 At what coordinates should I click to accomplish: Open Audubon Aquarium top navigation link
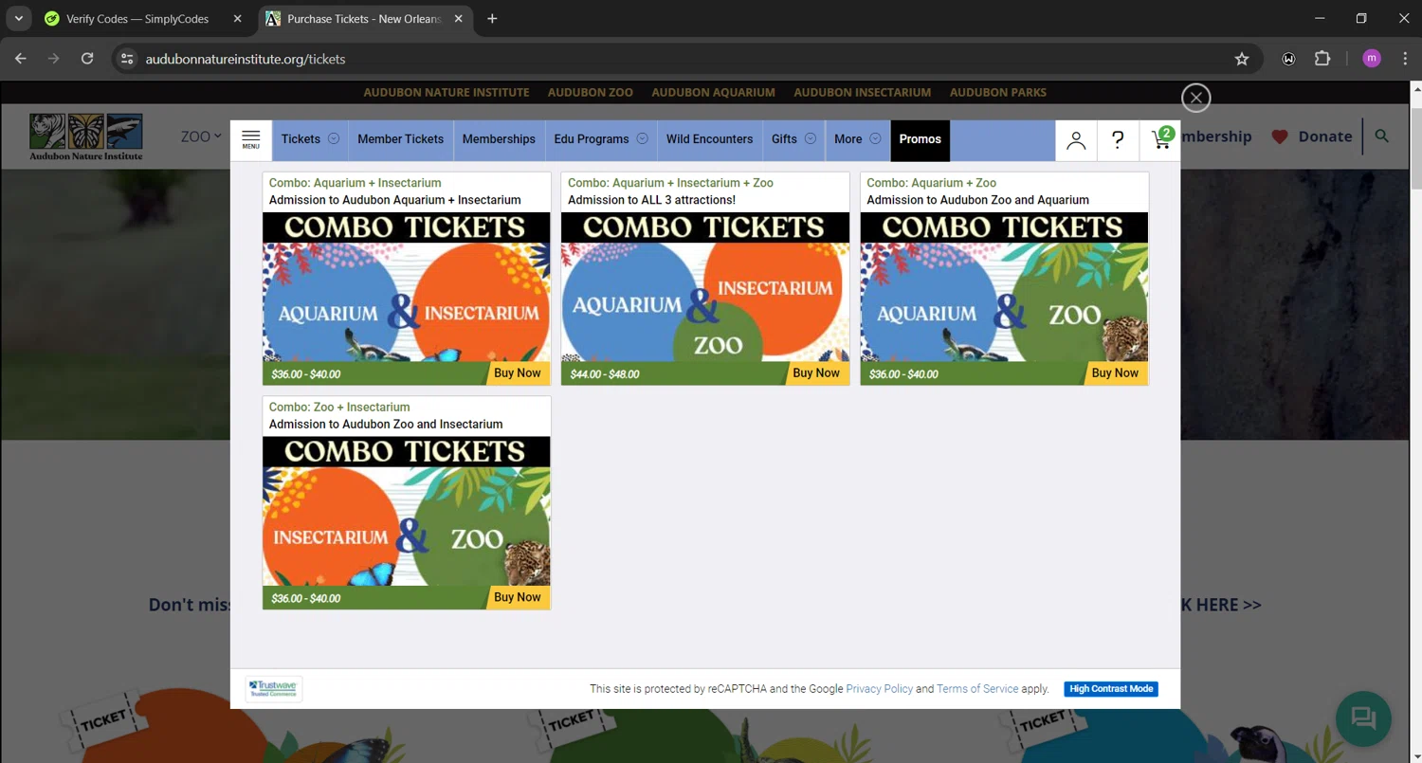click(x=713, y=92)
